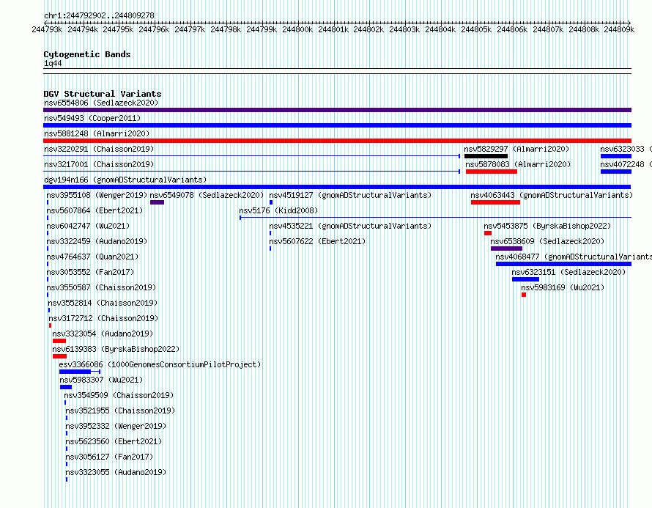Open the nsv6042747 (Wu2021) label
The image size is (652, 508).
click(88, 226)
